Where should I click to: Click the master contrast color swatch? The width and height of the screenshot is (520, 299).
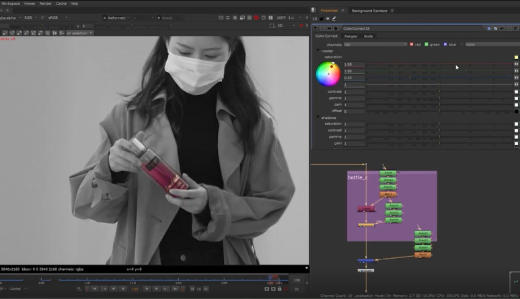516,92
